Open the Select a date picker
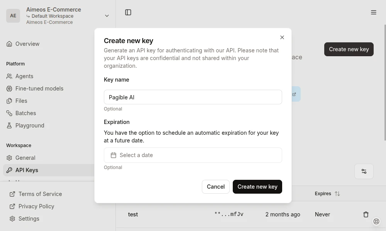This screenshot has height=231, width=386. click(193, 155)
